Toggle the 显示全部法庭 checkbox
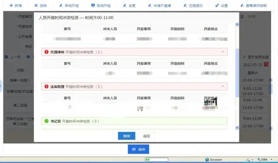The image size is (278, 163). 244,57
